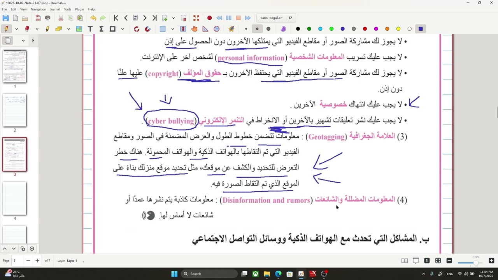Select the Insert Image tool
The image size is (498, 280).
click(x=79, y=29)
